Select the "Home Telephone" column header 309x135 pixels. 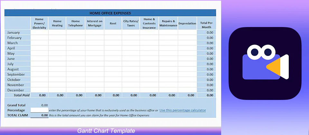75,23
